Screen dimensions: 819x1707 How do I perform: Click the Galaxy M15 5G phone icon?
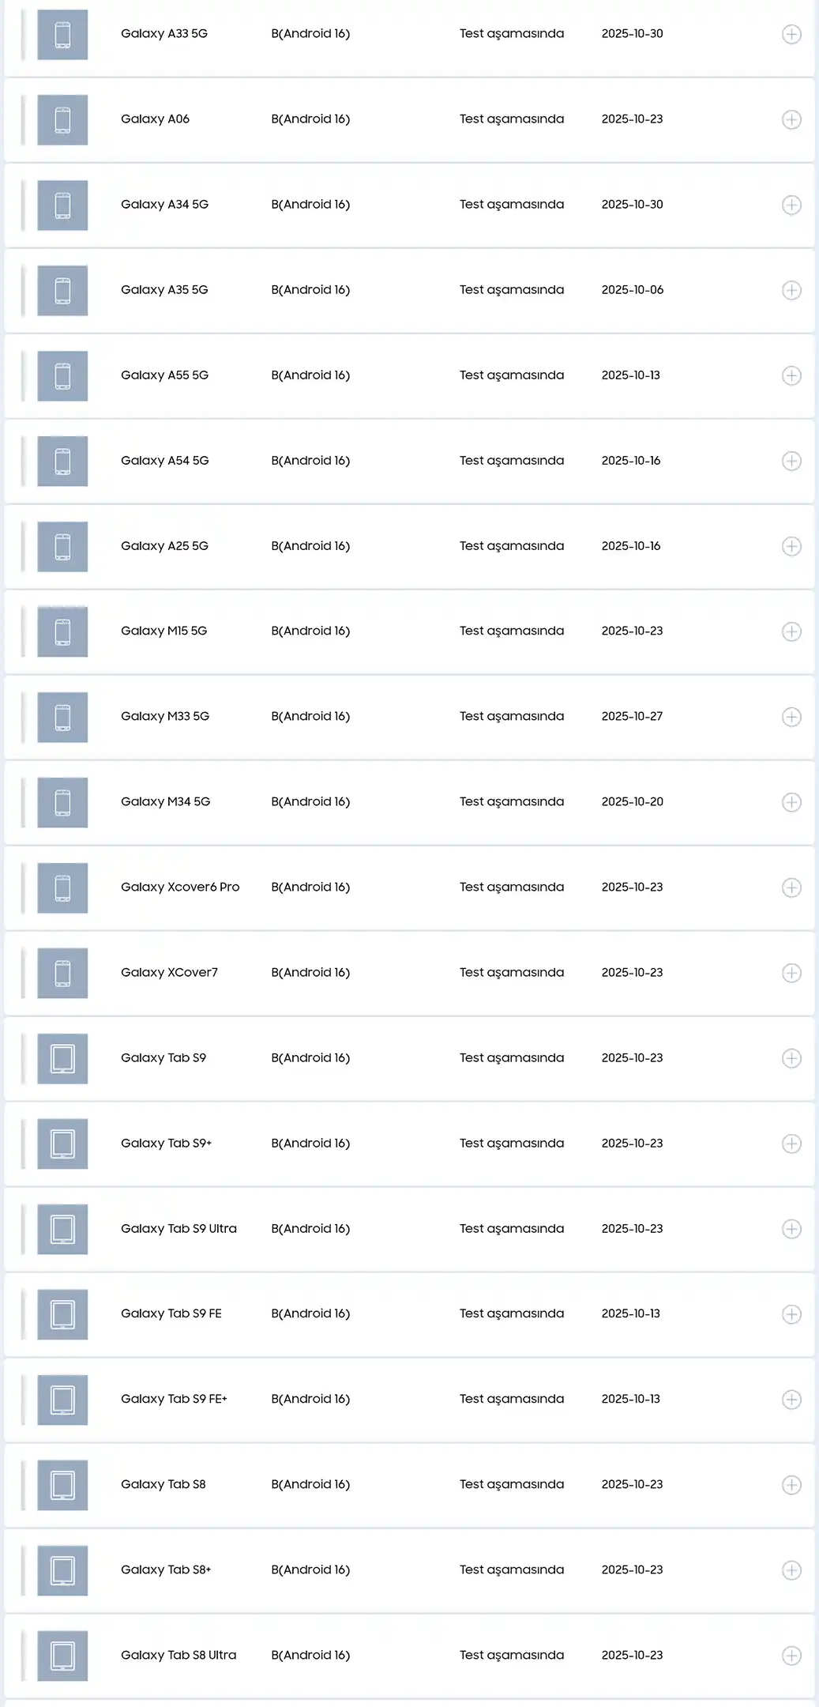click(x=62, y=632)
